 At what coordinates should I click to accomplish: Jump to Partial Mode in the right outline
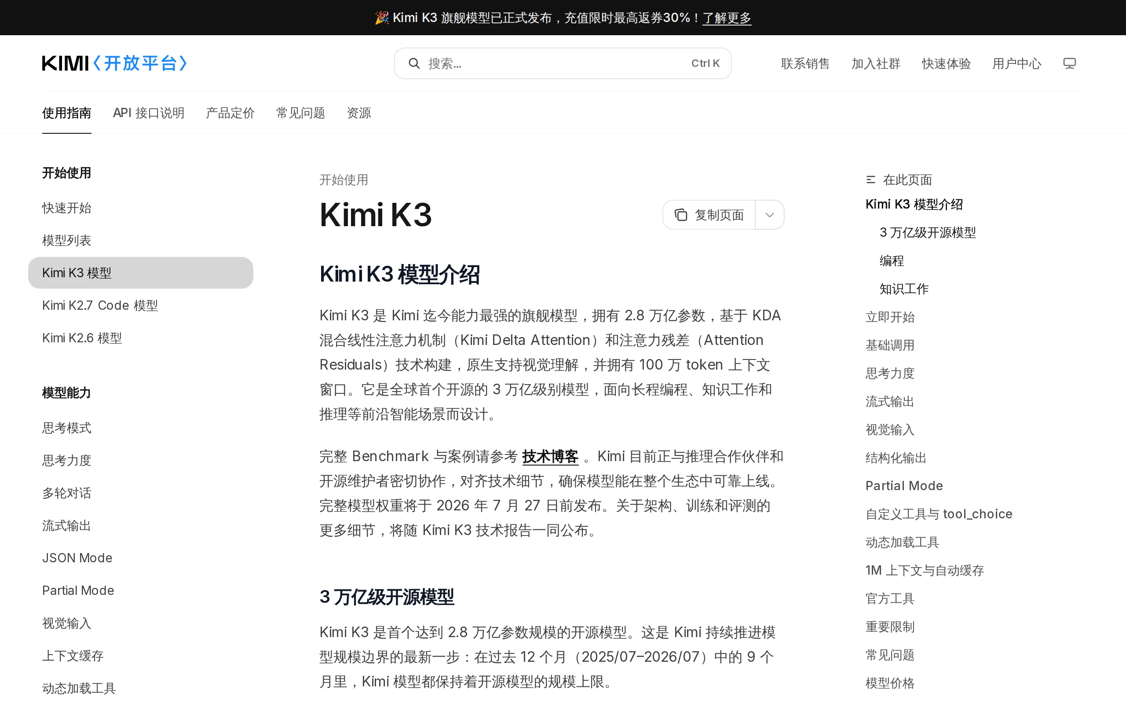(x=904, y=486)
